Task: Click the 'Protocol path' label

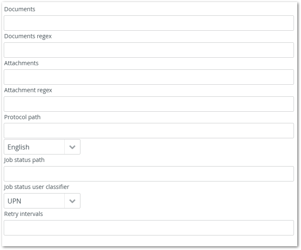Action: click(22, 117)
